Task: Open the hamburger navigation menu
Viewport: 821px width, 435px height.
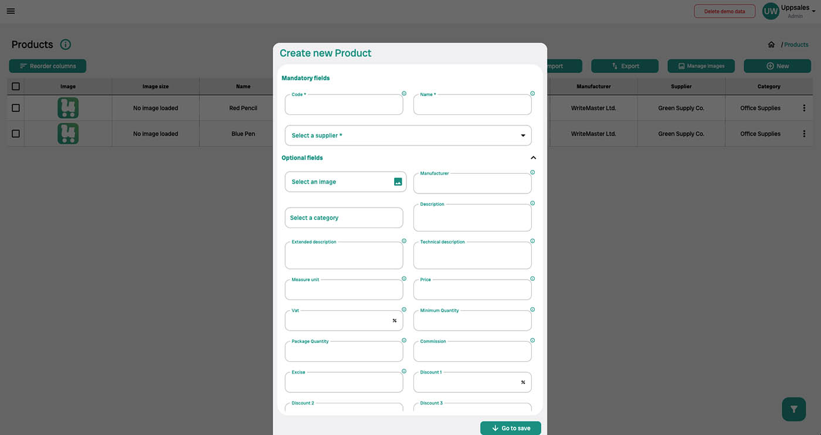Action: 11,11
